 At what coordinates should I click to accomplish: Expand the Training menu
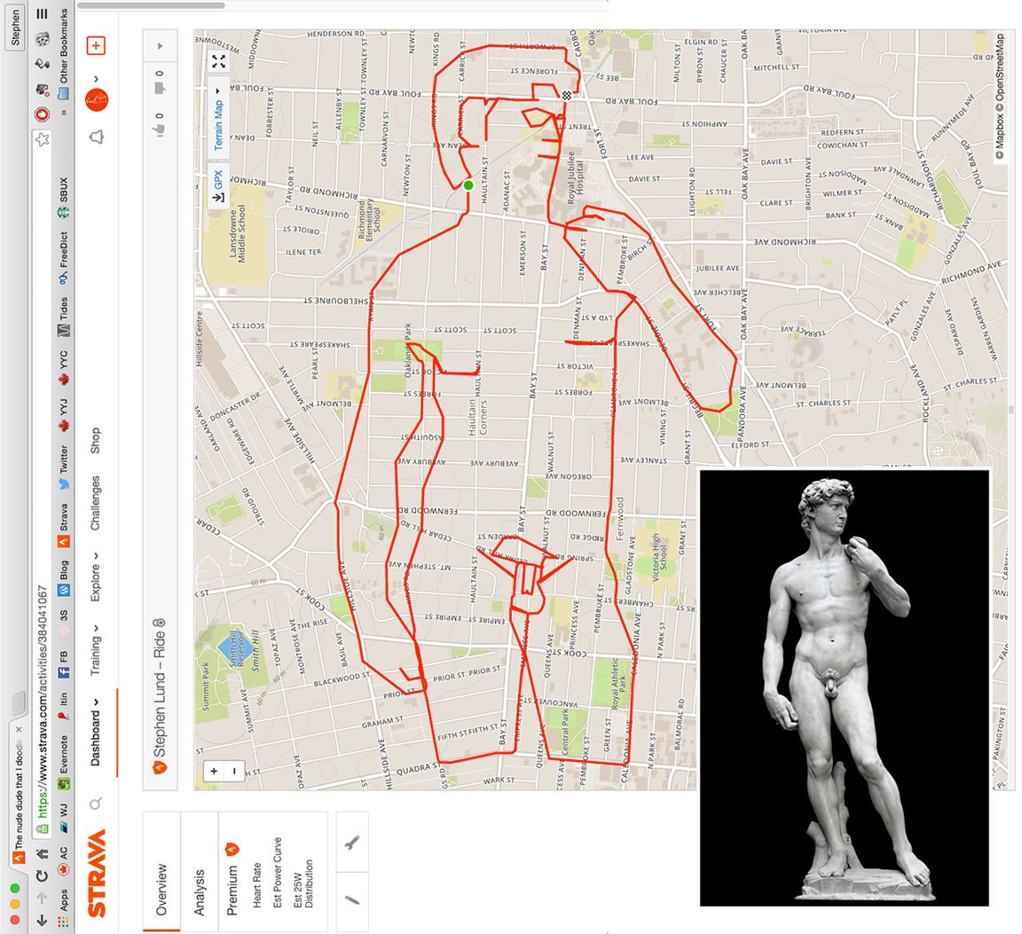(96, 649)
